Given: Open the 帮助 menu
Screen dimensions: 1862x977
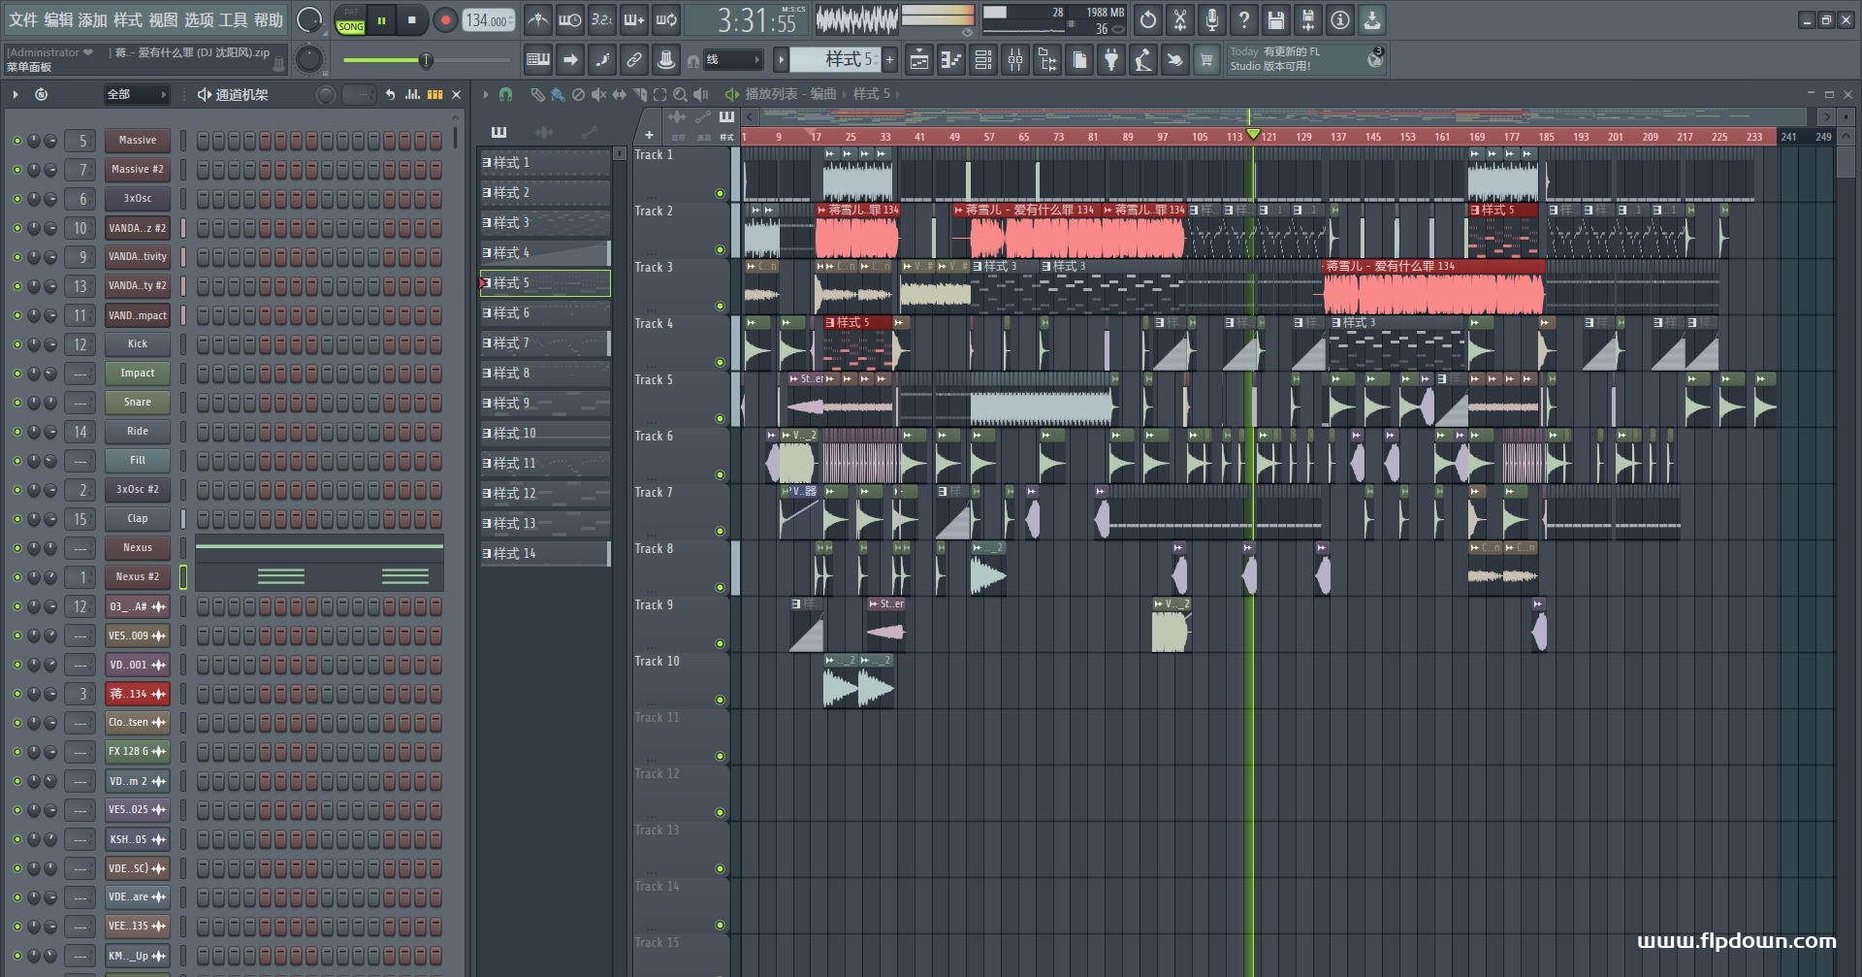Looking at the screenshot, I should [269, 19].
